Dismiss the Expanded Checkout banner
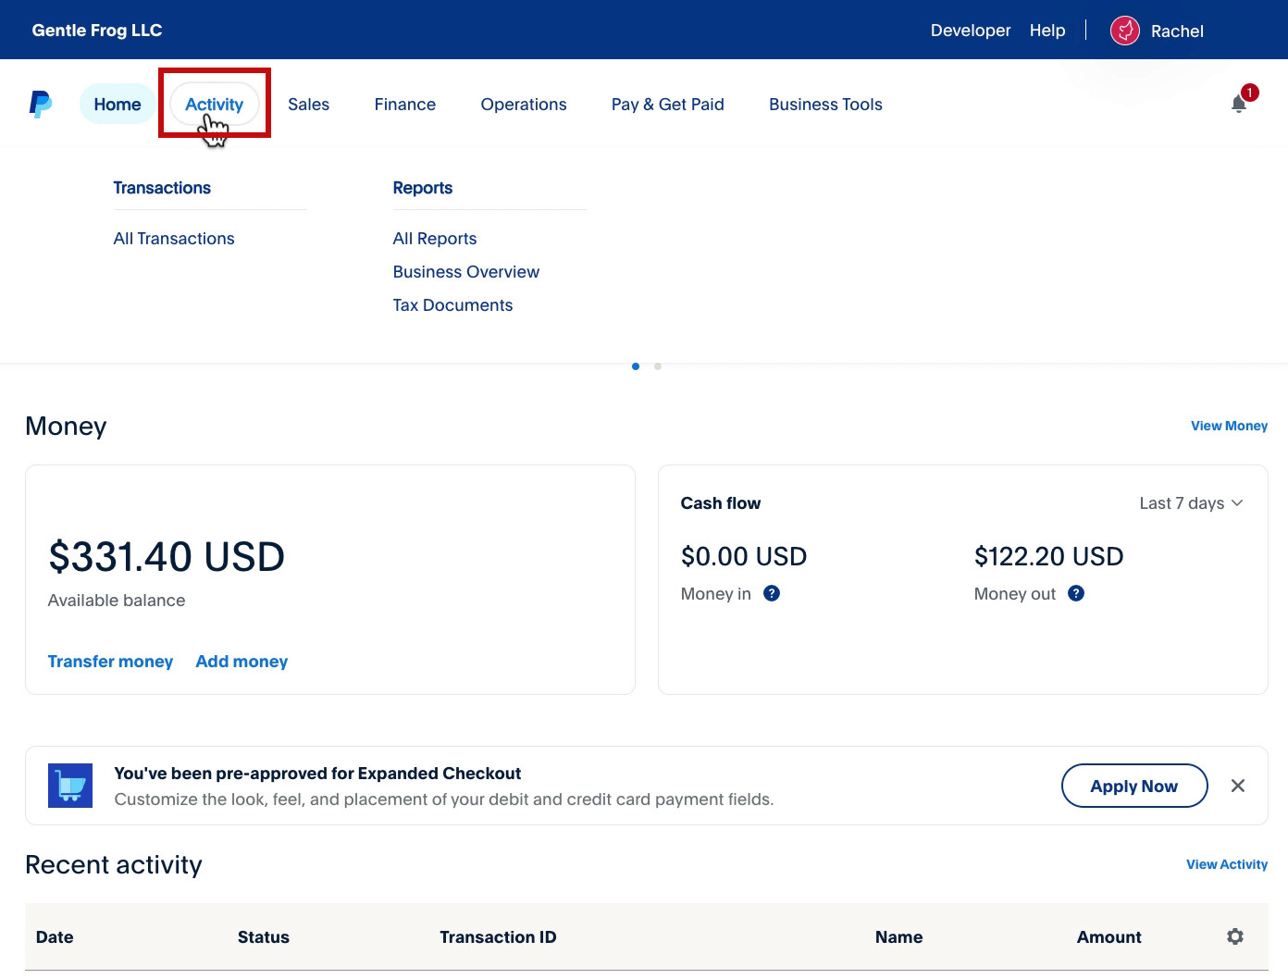 pos(1238,786)
